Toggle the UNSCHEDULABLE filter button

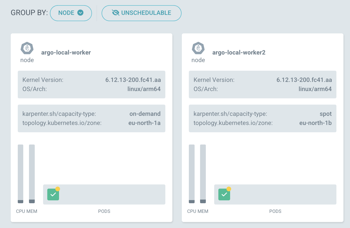pyautogui.click(x=141, y=13)
